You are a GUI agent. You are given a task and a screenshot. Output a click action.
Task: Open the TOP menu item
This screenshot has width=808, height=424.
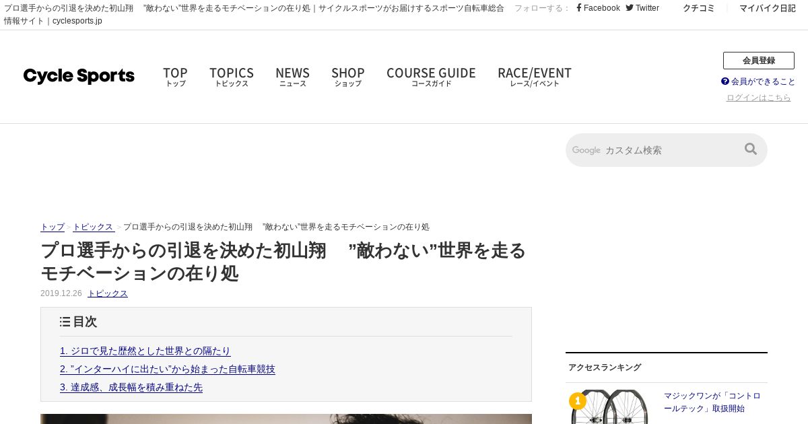tap(175, 77)
